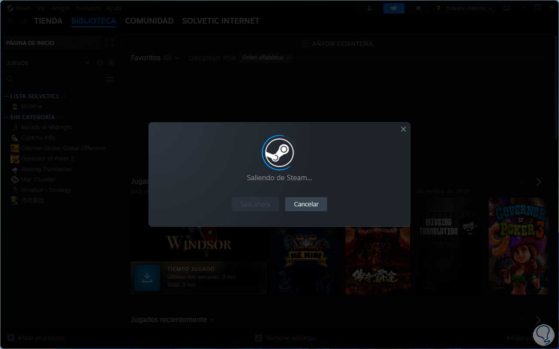This screenshot has width=559, height=349.
Task: Click the Salir ahora button
Action: (x=255, y=204)
